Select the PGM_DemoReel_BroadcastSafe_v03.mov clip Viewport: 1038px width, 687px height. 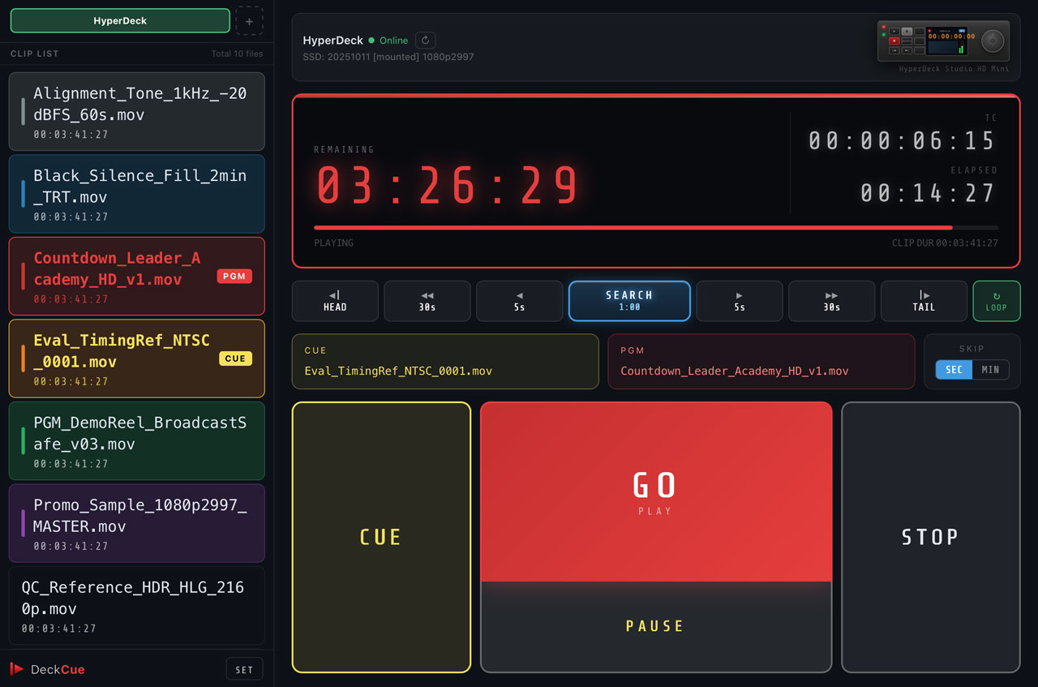coord(137,441)
